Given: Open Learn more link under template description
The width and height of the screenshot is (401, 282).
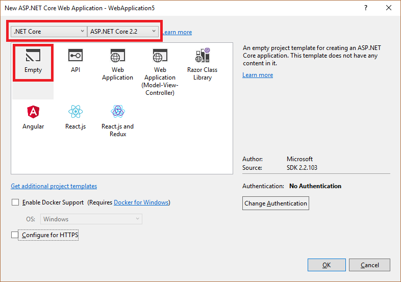Looking at the screenshot, I should pos(258,75).
